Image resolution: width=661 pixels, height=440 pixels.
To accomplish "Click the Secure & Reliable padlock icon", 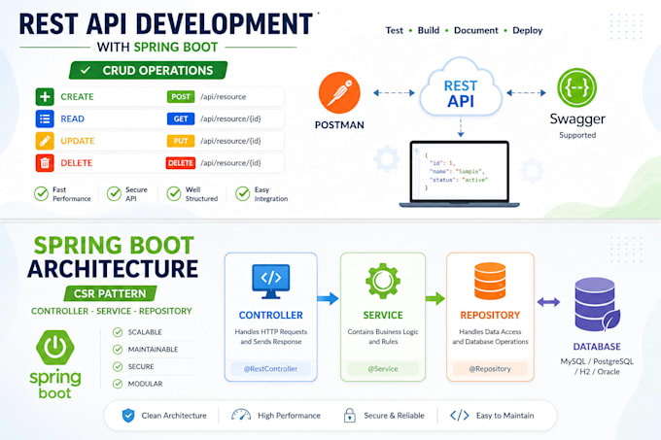I will 350,415.
